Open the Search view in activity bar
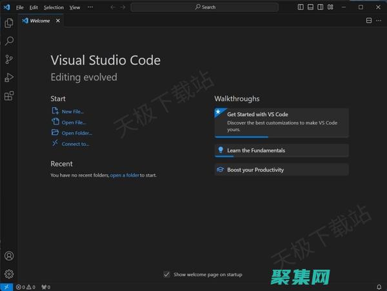 (x=9, y=41)
